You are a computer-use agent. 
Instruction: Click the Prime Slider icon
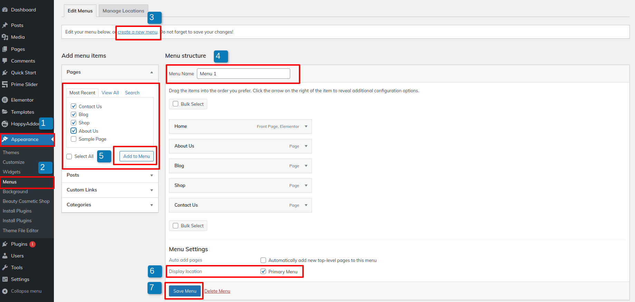click(5, 84)
